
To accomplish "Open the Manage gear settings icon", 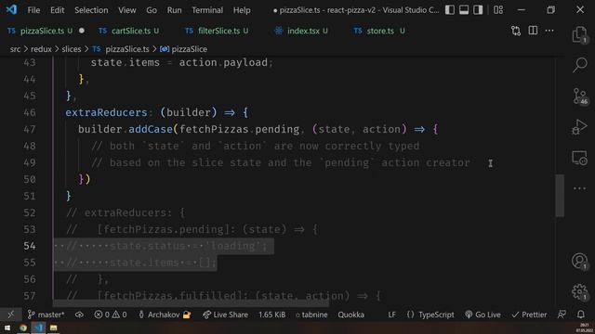I will coord(579,291).
